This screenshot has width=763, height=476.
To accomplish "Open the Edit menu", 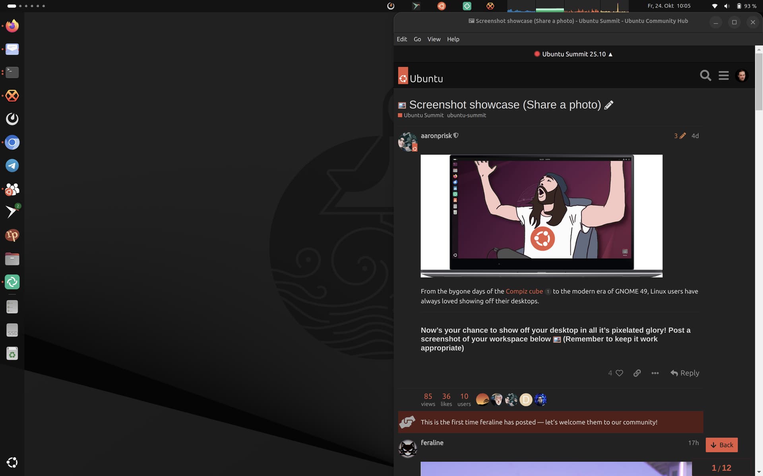I will tap(402, 39).
